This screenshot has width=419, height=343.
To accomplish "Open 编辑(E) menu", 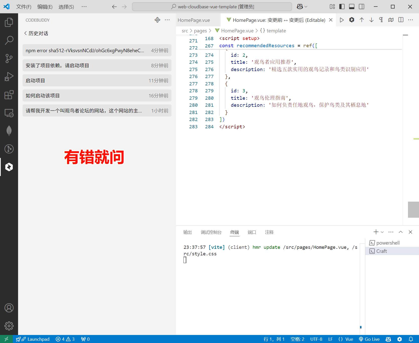I will [x=45, y=7].
